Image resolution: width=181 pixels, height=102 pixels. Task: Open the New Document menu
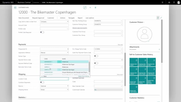click(24, 18)
